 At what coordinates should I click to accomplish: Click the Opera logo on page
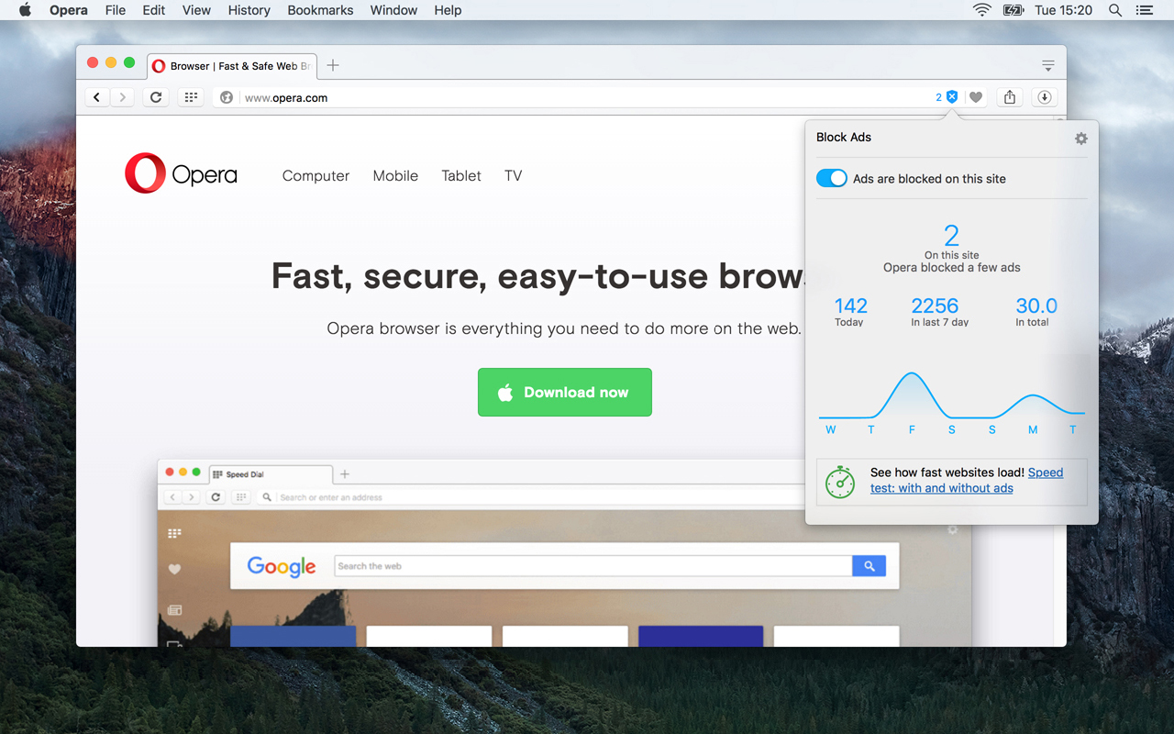click(181, 173)
